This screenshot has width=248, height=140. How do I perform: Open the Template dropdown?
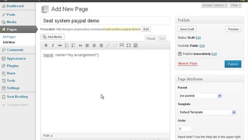(207, 112)
